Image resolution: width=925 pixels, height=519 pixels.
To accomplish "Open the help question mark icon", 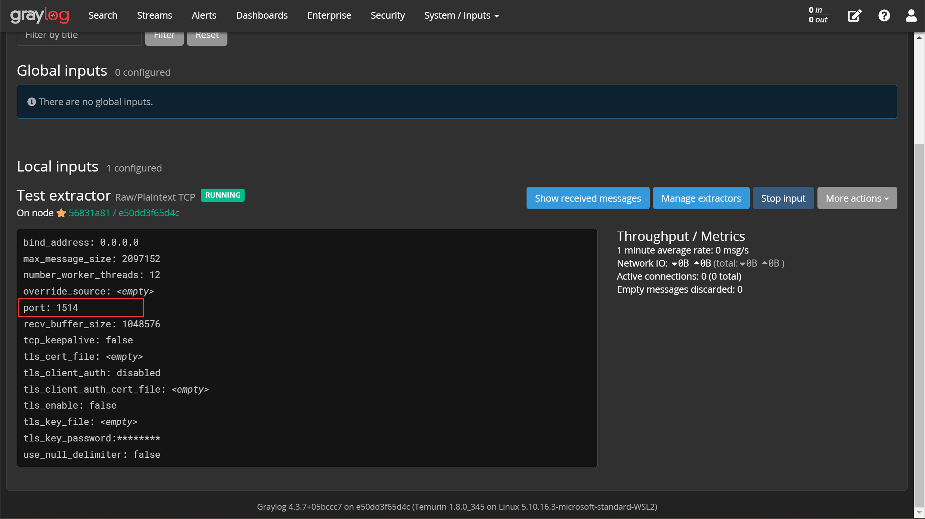I will (884, 16).
